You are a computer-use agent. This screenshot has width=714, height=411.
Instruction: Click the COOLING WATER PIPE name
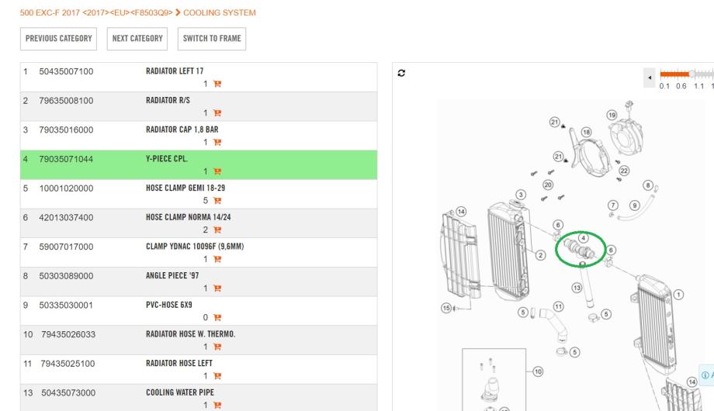[x=180, y=392]
